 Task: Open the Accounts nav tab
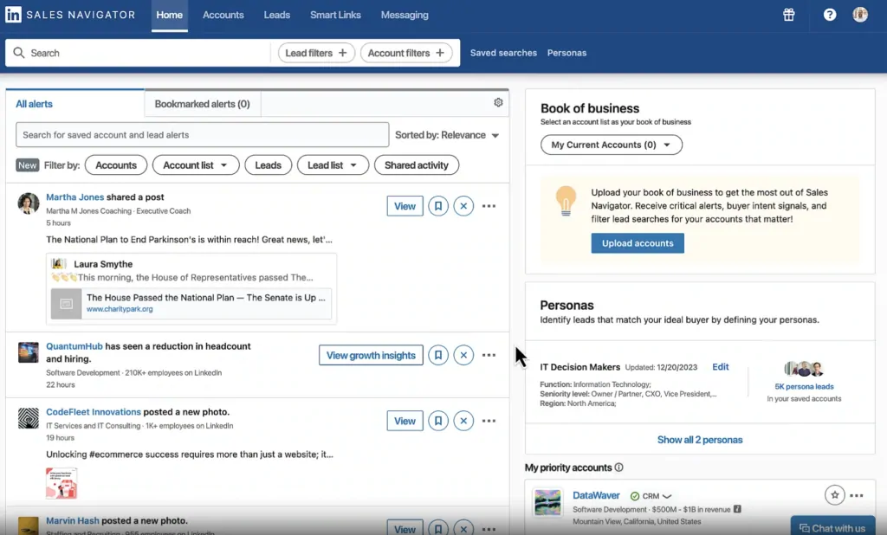tap(223, 16)
